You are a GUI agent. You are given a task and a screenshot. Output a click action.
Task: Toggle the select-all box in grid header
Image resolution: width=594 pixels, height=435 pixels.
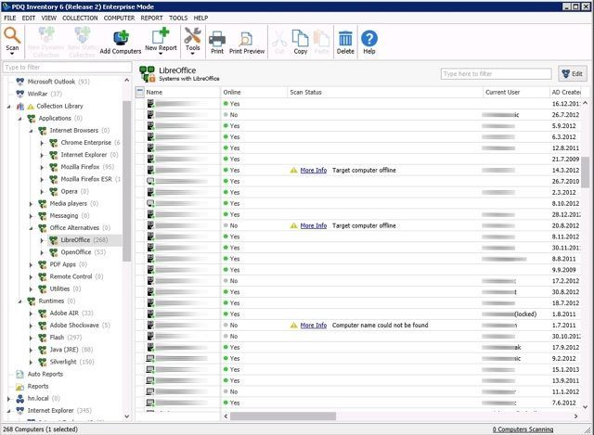click(140, 92)
